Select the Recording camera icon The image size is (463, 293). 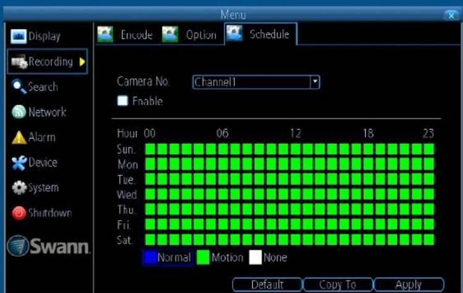pyautogui.click(x=19, y=62)
